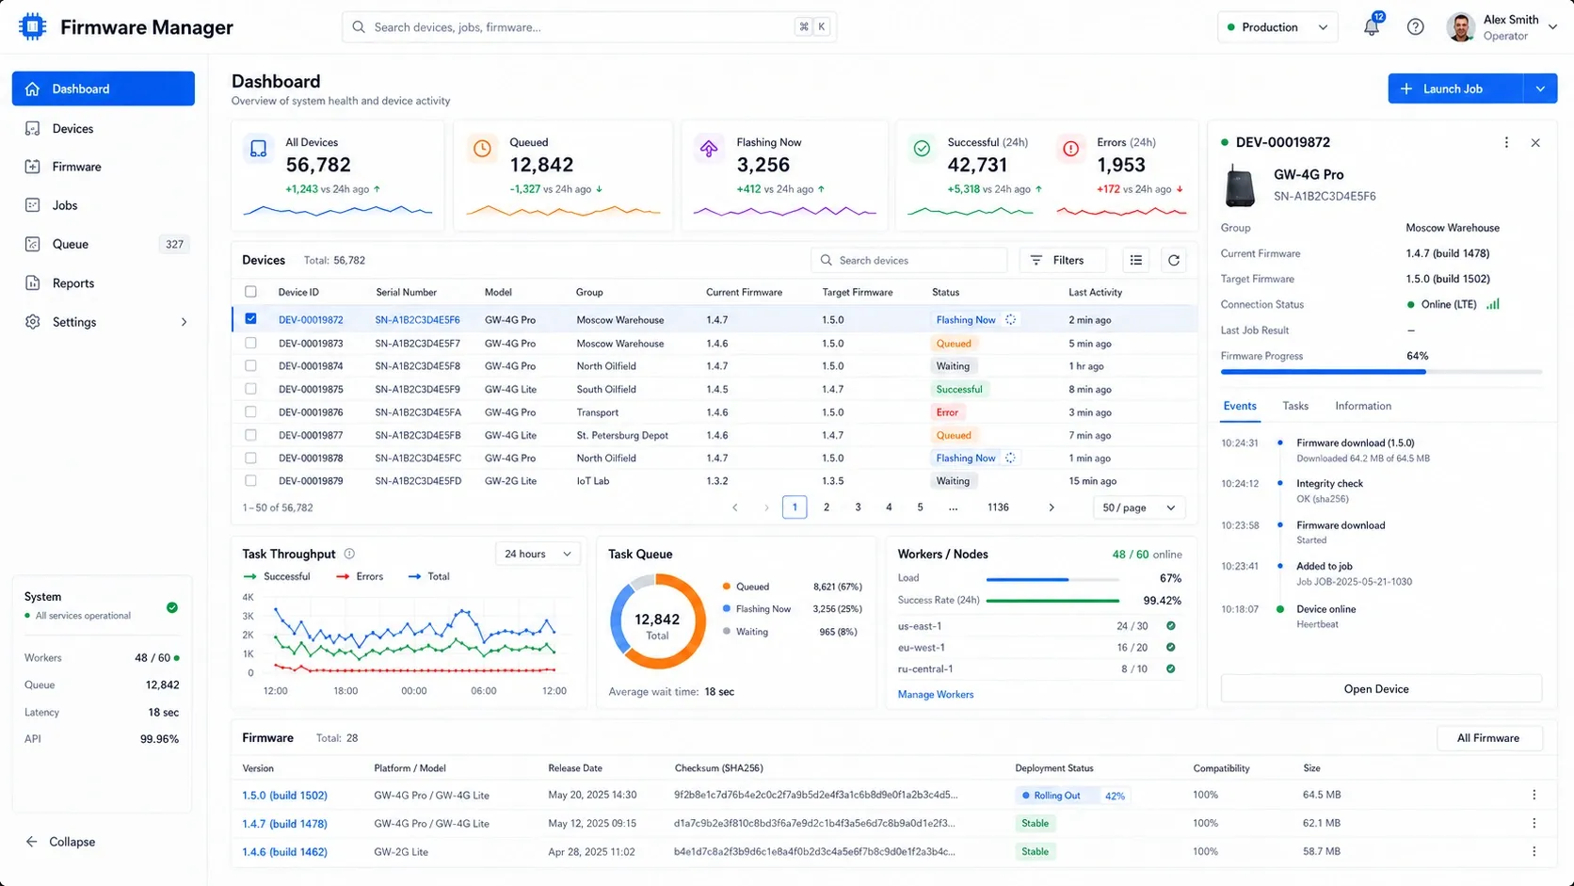This screenshot has width=1574, height=886.
Task: Open row menu for firmware 1.5.0
Action: 1534,796
